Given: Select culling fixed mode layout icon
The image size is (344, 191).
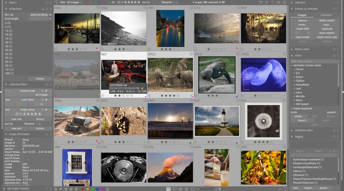Looking at the screenshot, I should [181, 189].
